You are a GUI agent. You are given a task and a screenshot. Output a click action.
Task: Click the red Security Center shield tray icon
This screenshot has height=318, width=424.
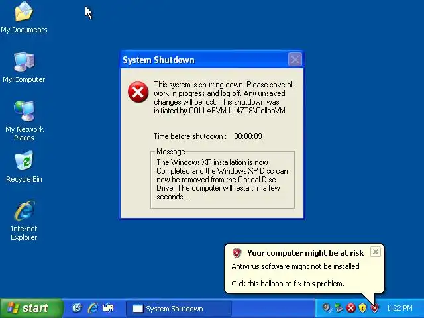coord(374,307)
